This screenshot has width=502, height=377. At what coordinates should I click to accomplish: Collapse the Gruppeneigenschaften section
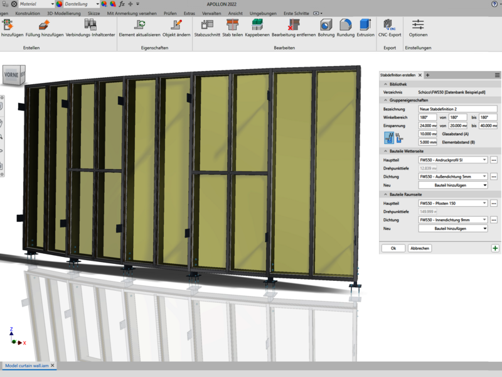[x=384, y=101]
